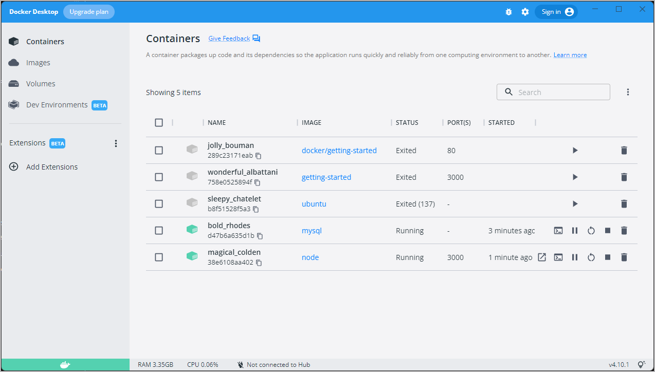This screenshot has height=372, width=655.
Task: Copy wonderful_albattani container ID
Action: point(258,182)
